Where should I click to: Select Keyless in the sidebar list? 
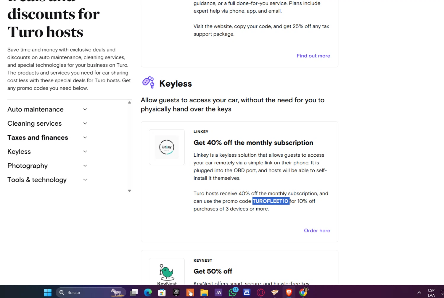[x=19, y=152]
